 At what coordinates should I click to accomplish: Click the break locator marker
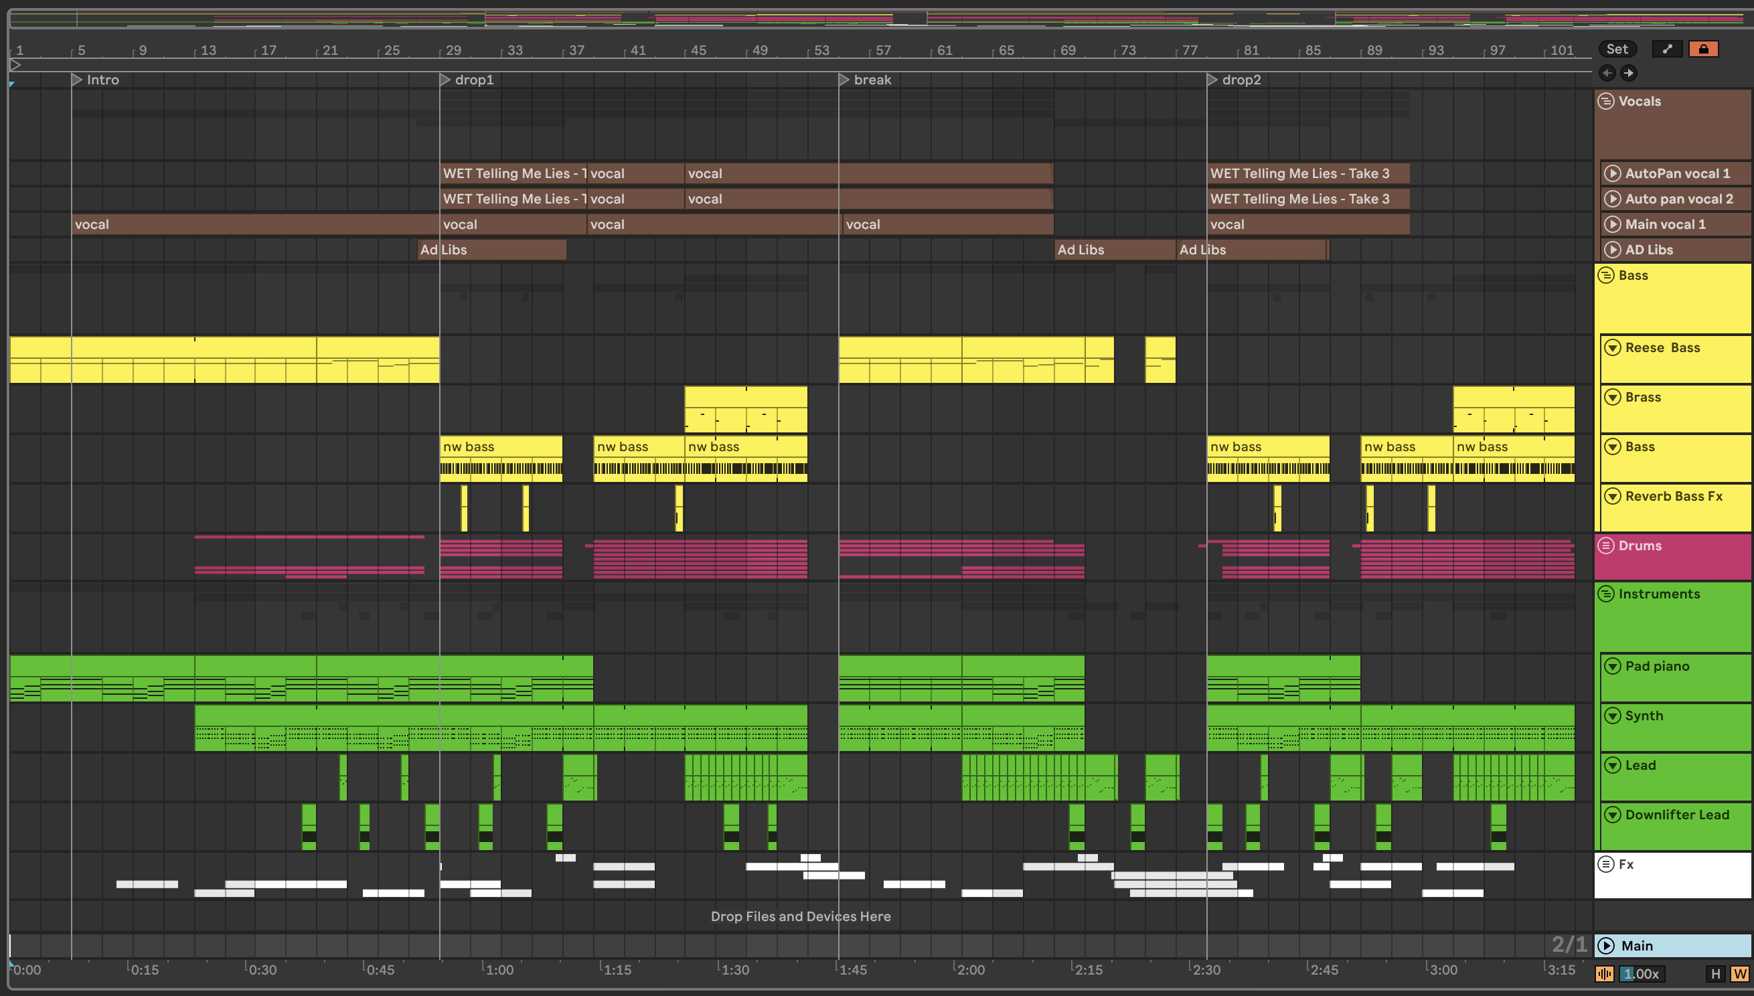pyautogui.click(x=866, y=80)
